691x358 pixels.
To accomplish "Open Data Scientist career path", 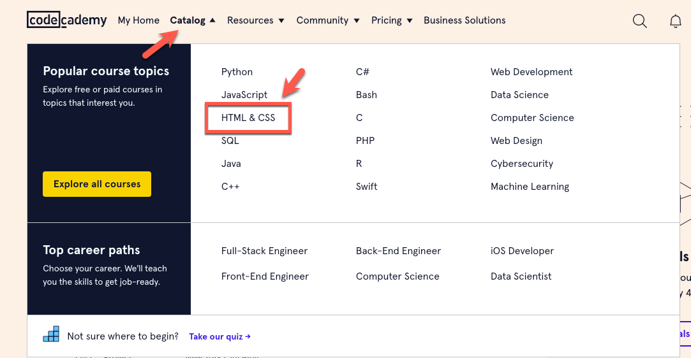I will click(x=521, y=276).
